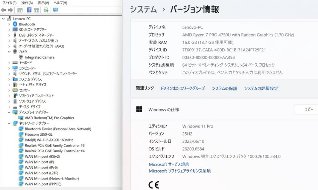Click the Windows logo beside Windows の仕様
Screen dimensions: 318x190
point(139,109)
